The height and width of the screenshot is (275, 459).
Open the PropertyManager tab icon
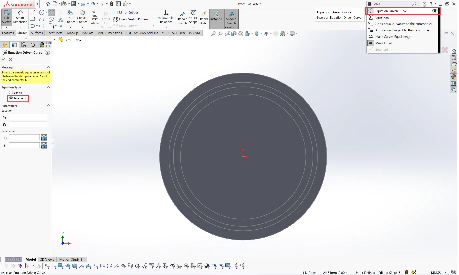[x=14, y=45]
